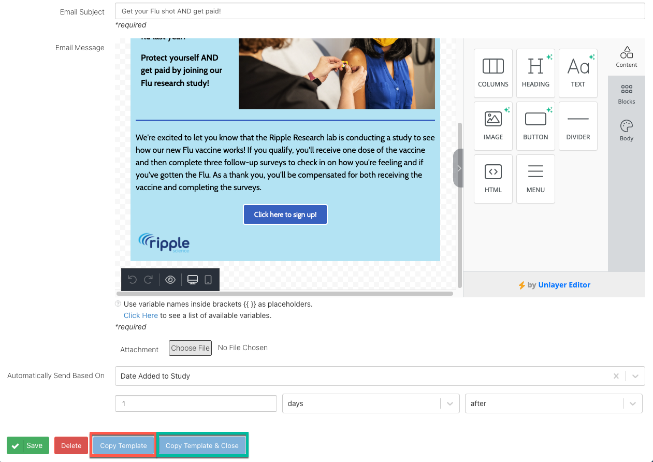Viewport: 653px width, 462px height.
Task: Clear the Date Added to Study selection
Action: [616, 376]
